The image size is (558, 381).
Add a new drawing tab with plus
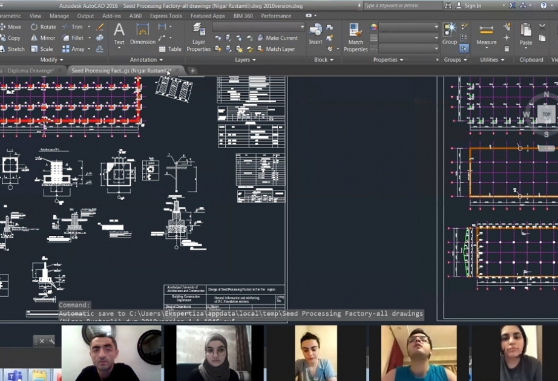click(x=192, y=70)
